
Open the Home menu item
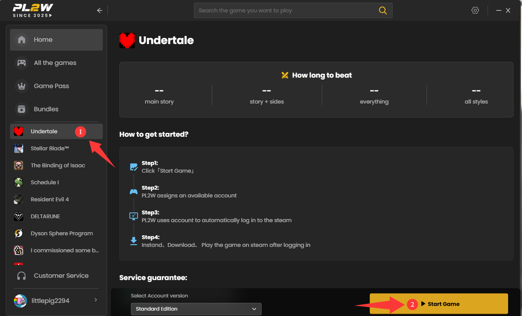[56, 40]
